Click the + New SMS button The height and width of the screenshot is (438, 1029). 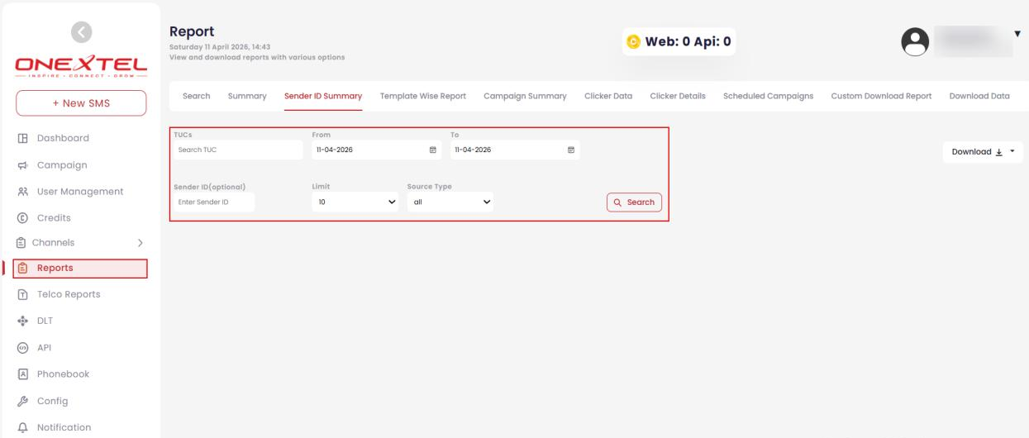pos(81,103)
